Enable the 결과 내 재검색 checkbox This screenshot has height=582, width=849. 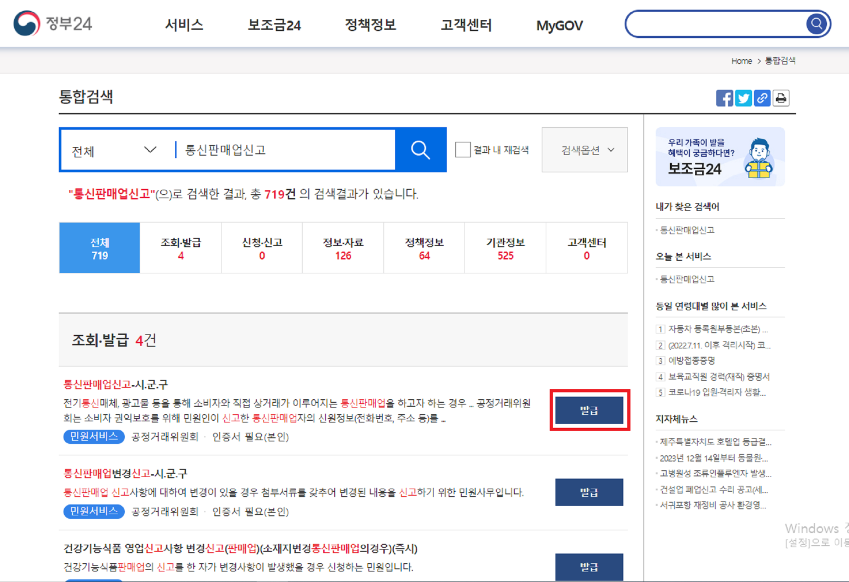click(x=463, y=150)
